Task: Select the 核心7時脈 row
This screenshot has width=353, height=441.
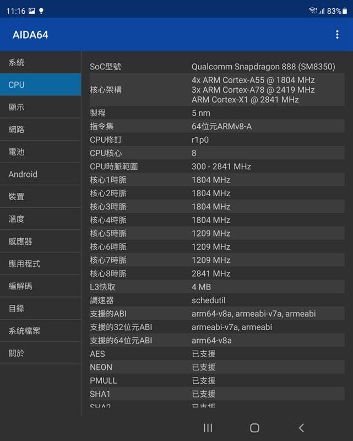Action: [x=217, y=260]
